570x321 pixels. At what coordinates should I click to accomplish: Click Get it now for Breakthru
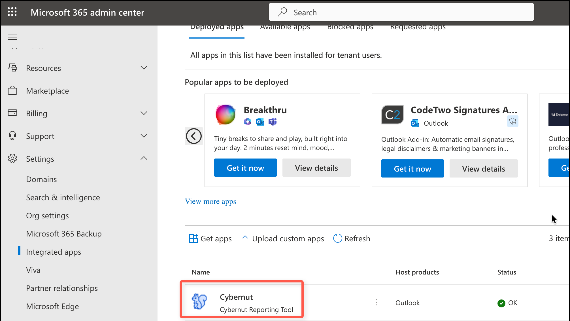coord(245,168)
